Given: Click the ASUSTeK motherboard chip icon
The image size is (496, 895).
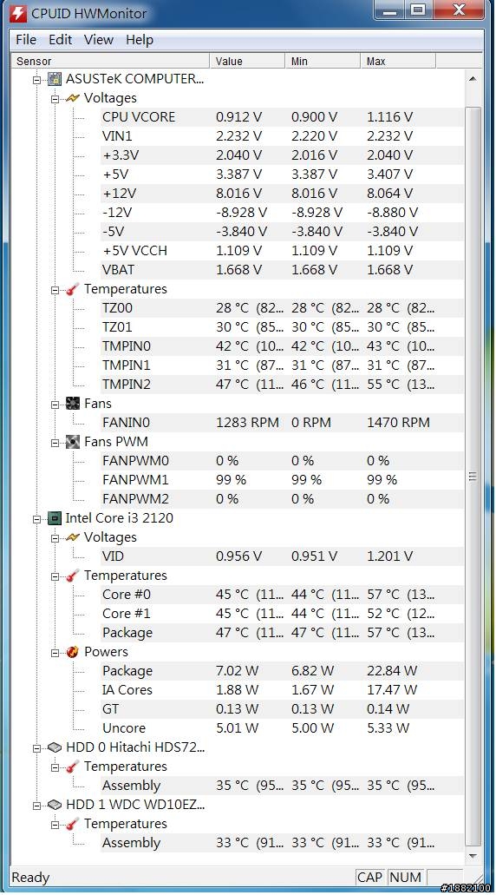Looking at the screenshot, I should pos(55,79).
